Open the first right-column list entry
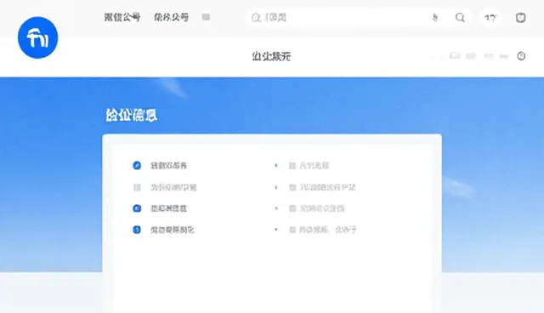The width and height of the screenshot is (544, 313). click(x=309, y=166)
